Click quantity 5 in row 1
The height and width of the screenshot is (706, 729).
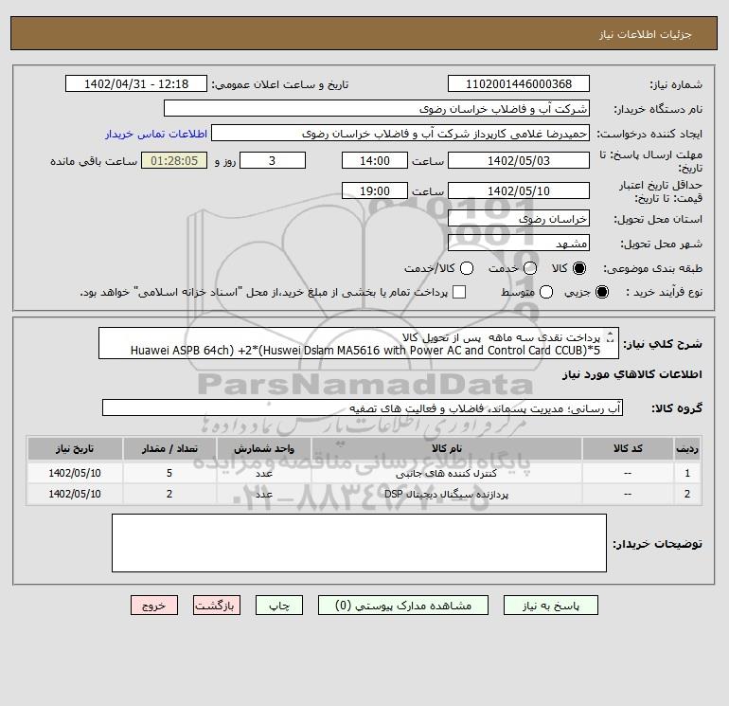(169, 473)
